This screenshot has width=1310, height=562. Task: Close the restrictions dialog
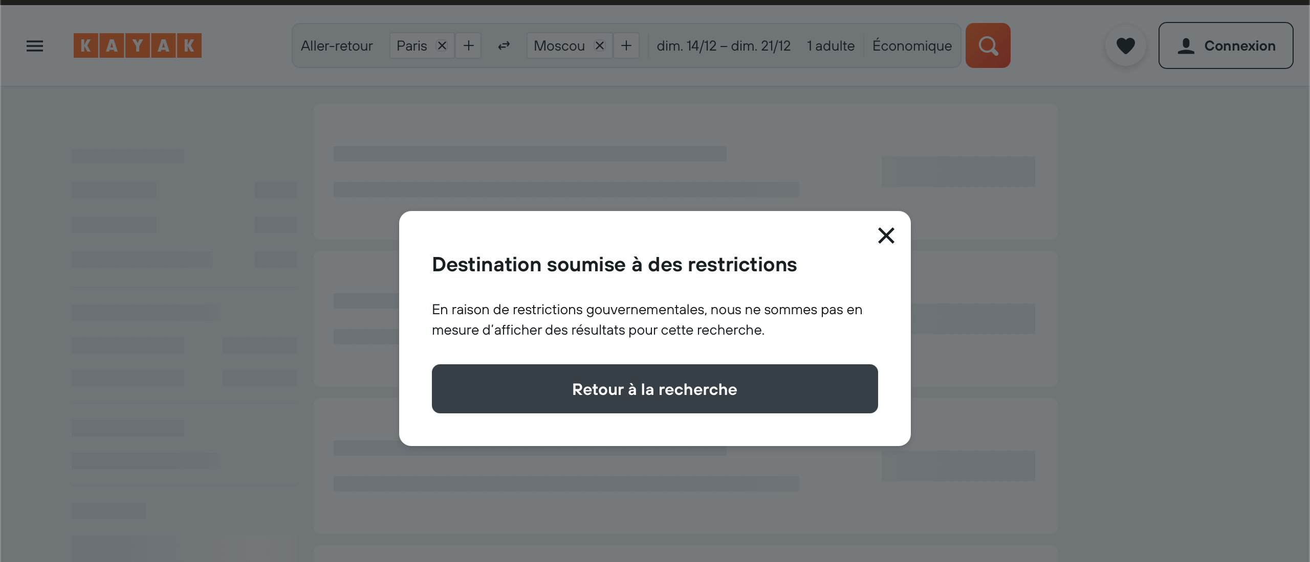point(886,236)
